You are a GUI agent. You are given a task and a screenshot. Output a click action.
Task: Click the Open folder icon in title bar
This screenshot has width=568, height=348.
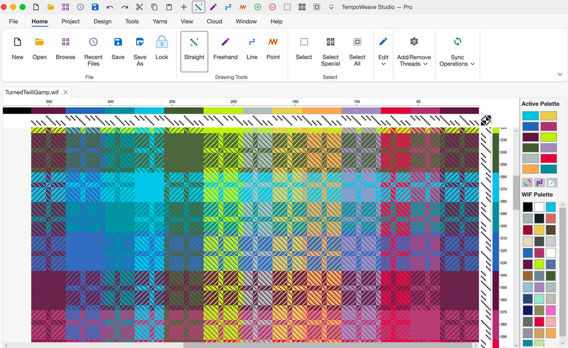(x=51, y=7)
